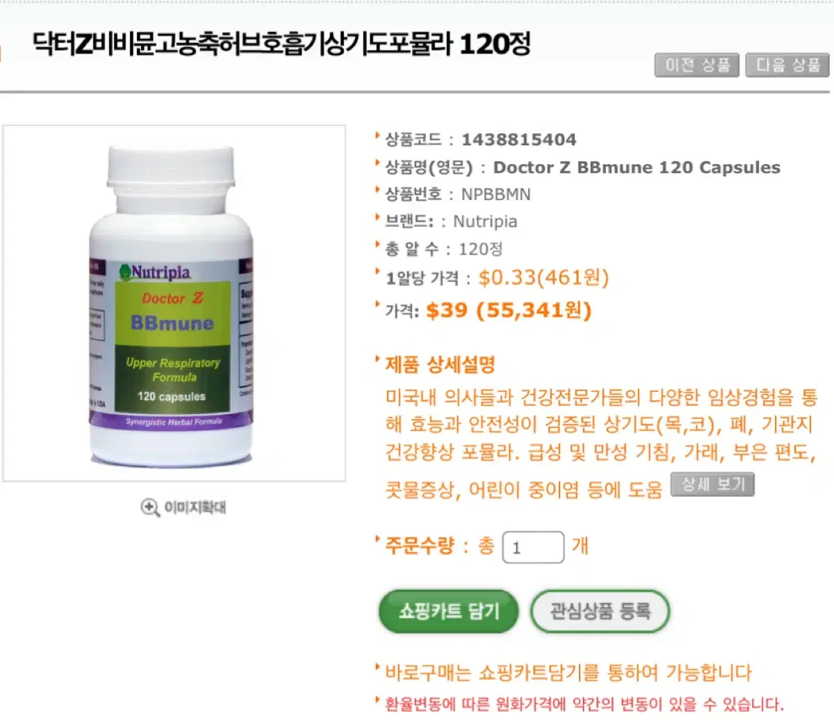
Task: Click the magnifier icon next to 이미지확대
Action: (x=150, y=507)
